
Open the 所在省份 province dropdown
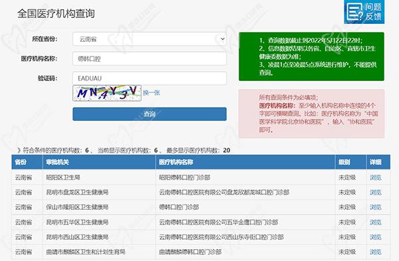(x=150, y=39)
